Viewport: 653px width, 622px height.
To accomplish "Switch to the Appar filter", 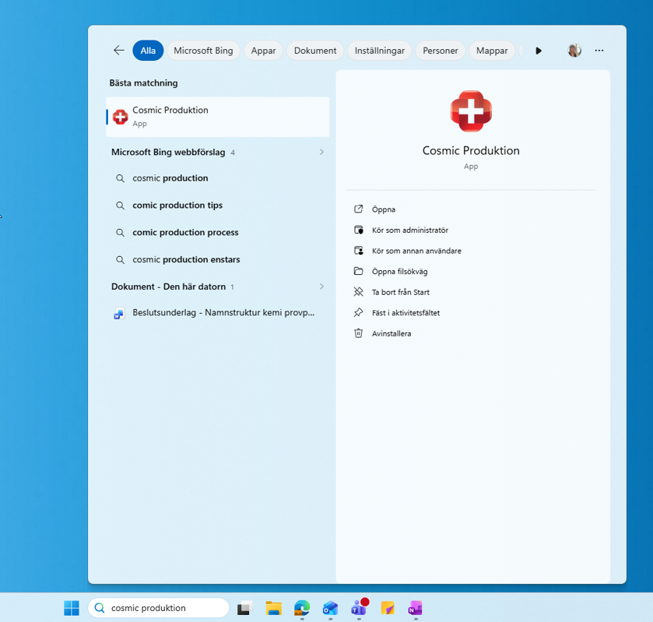I will click(263, 51).
